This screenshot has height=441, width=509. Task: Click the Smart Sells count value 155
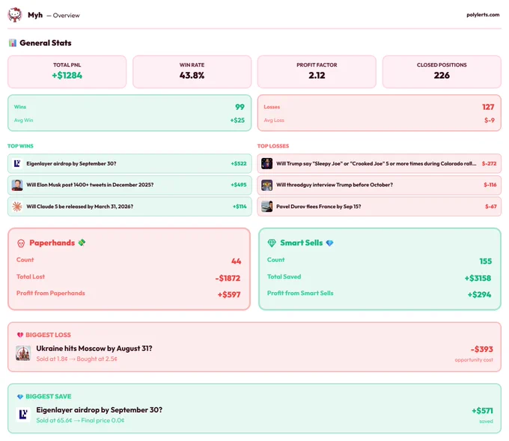click(x=485, y=261)
